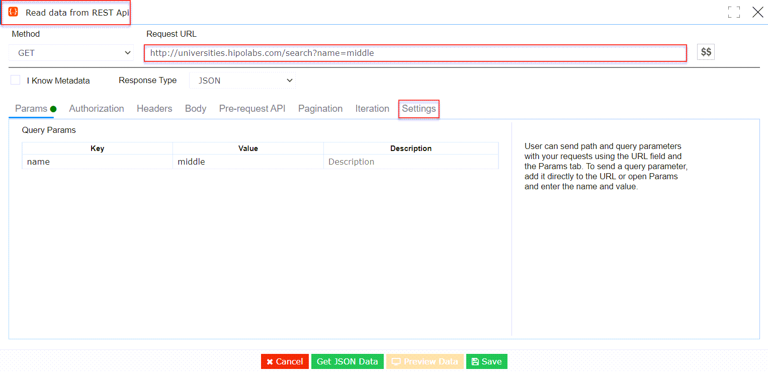768x372 pixels.
Task: Select the Pre-request API tab
Action: coord(252,109)
